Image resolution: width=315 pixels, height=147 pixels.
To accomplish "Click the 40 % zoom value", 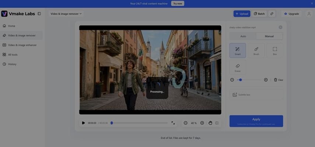I will point(194,123).
